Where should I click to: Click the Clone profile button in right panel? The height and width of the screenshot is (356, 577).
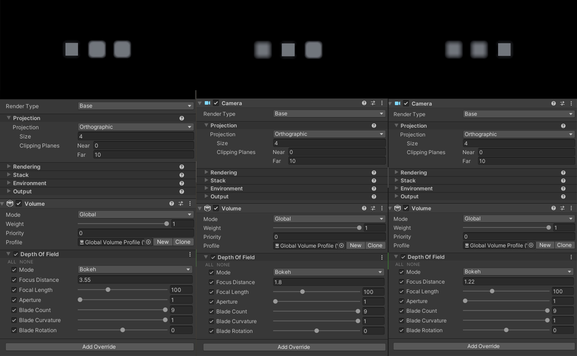(564, 245)
